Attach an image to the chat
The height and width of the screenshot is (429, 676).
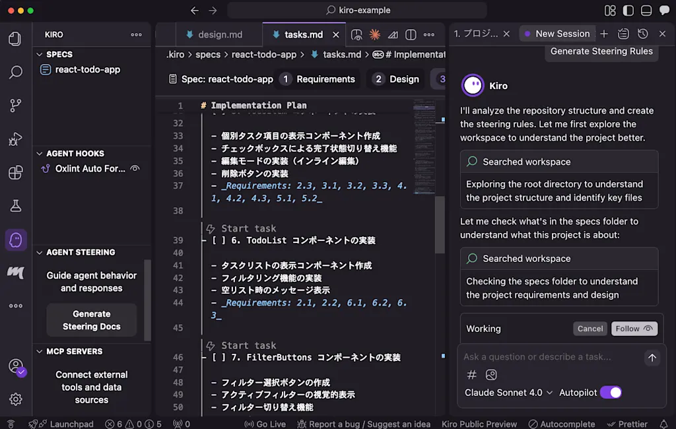point(491,375)
